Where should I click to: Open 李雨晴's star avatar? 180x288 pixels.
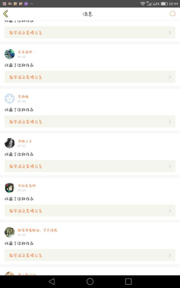click(10, 99)
